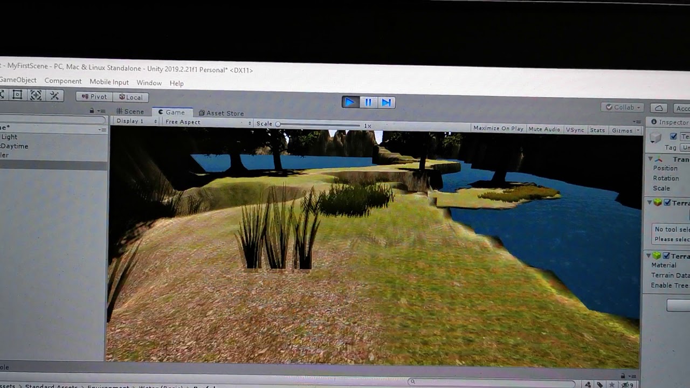The height and width of the screenshot is (388, 690).
Task: Open the Display 1 dropdown
Action: tap(136, 121)
